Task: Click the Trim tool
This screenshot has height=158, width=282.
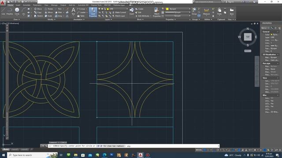Action: pos(58,9)
